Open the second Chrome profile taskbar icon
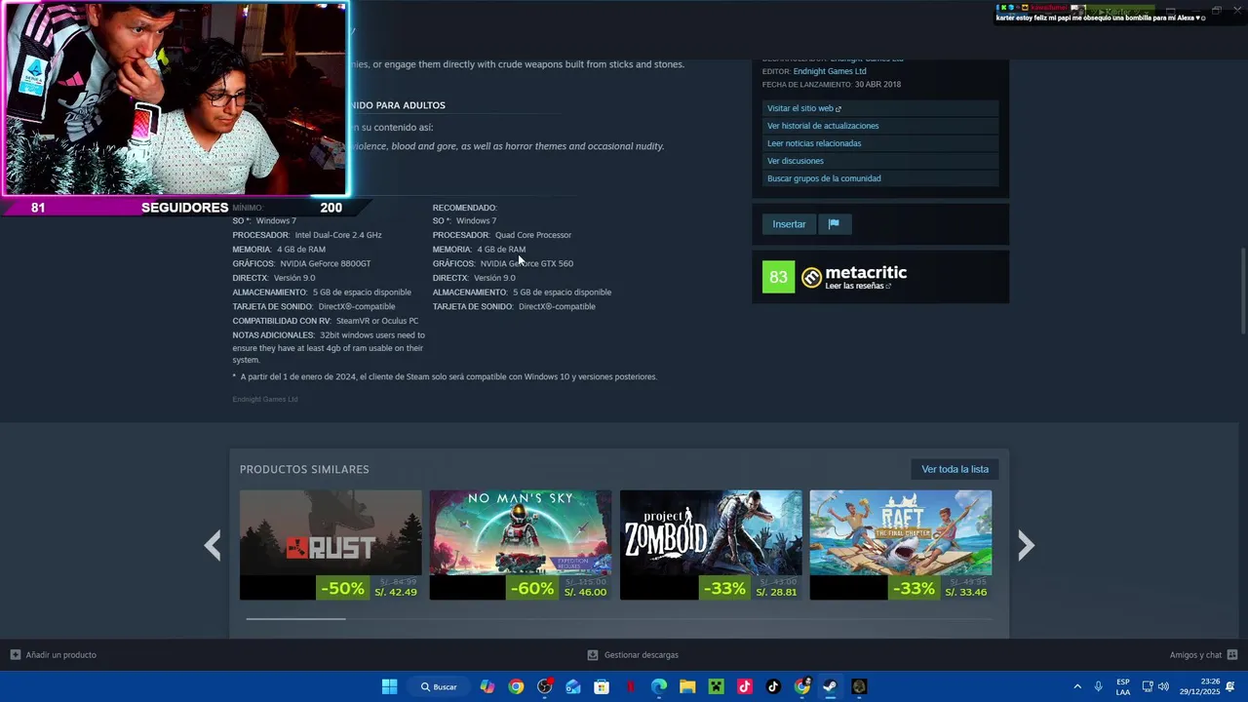 click(x=802, y=686)
